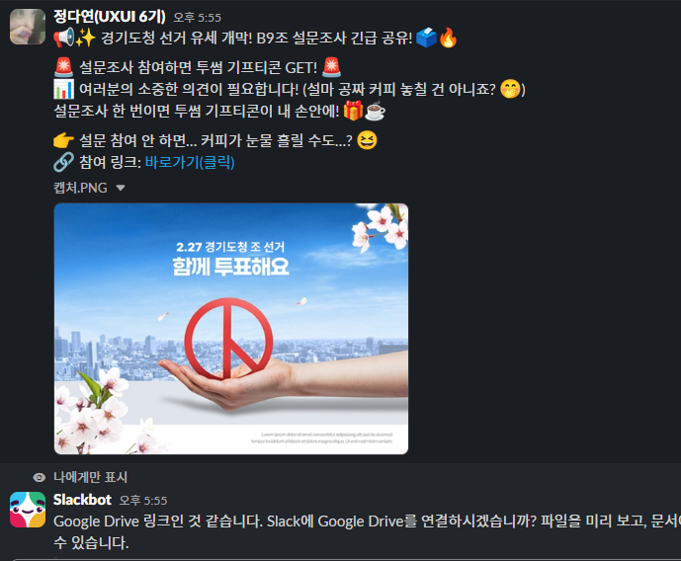The width and height of the screenshot is (681, 561).
Task: Click the bar chart emoji
Action: pyautogui.click(x=63, y=89)
